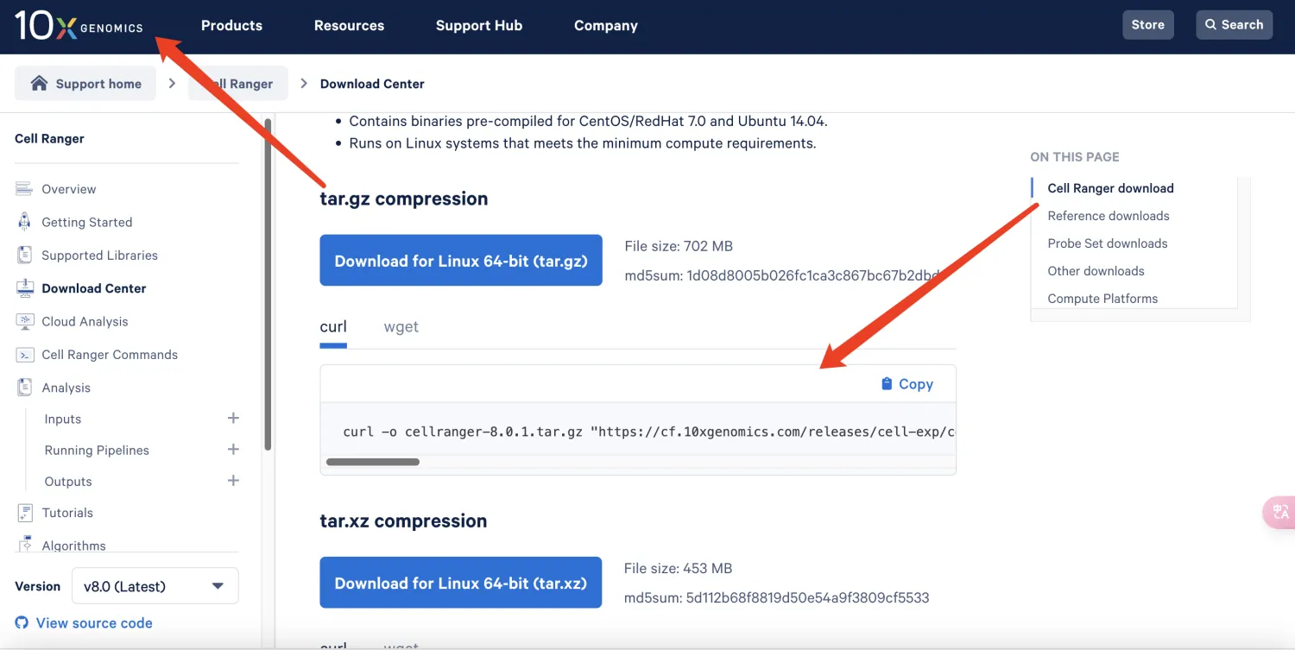
Task: Open the v8.0 (Latest) version dropdown
Action: pos(155,586)
